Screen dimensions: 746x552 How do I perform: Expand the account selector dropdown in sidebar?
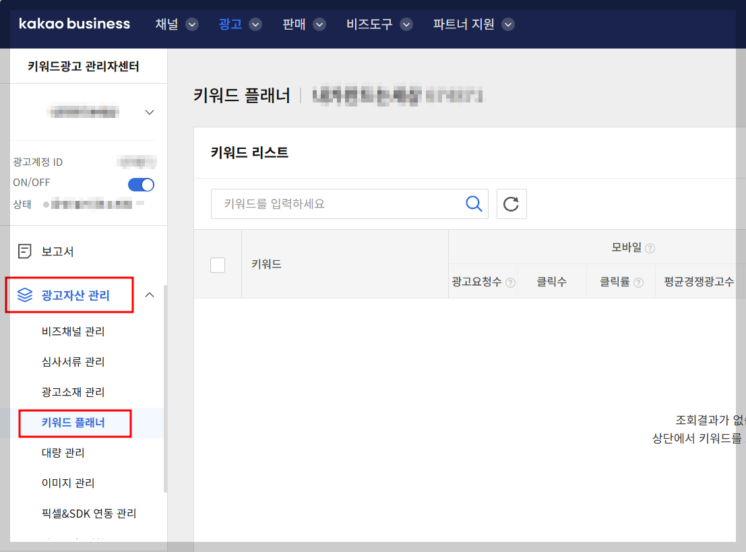click(149, 112)
